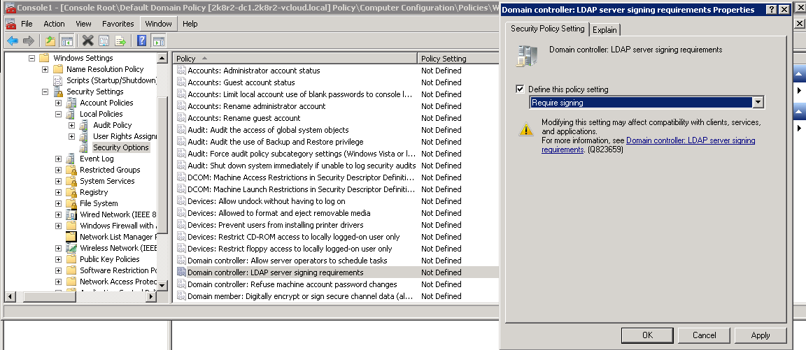Screen dimensions: 806x350
Task: Click the blue Help question mark icon
Action: 141,41
